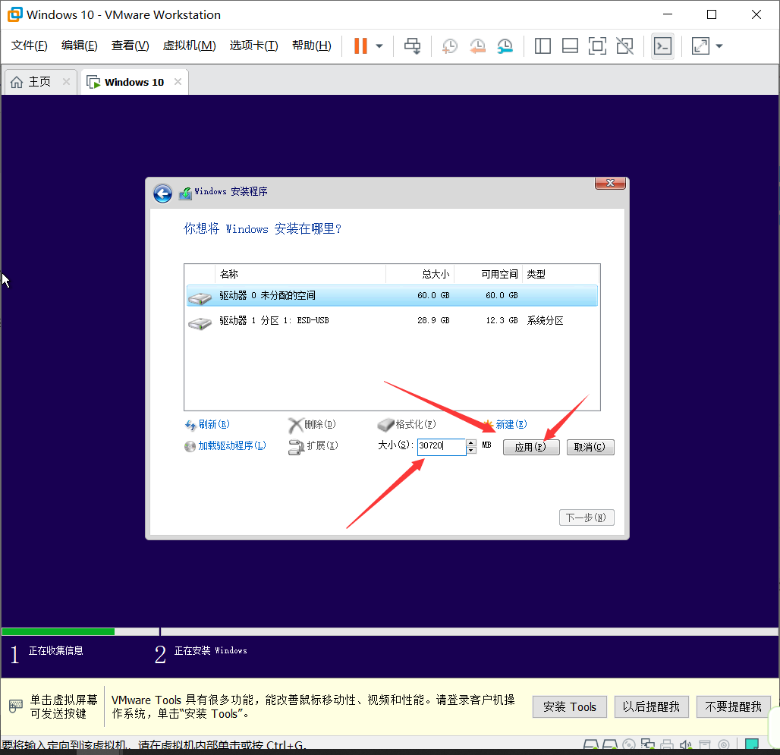Toggle the library sidebar panel
The height and width of the screenshot is (755, 780).
coord(543,46)
